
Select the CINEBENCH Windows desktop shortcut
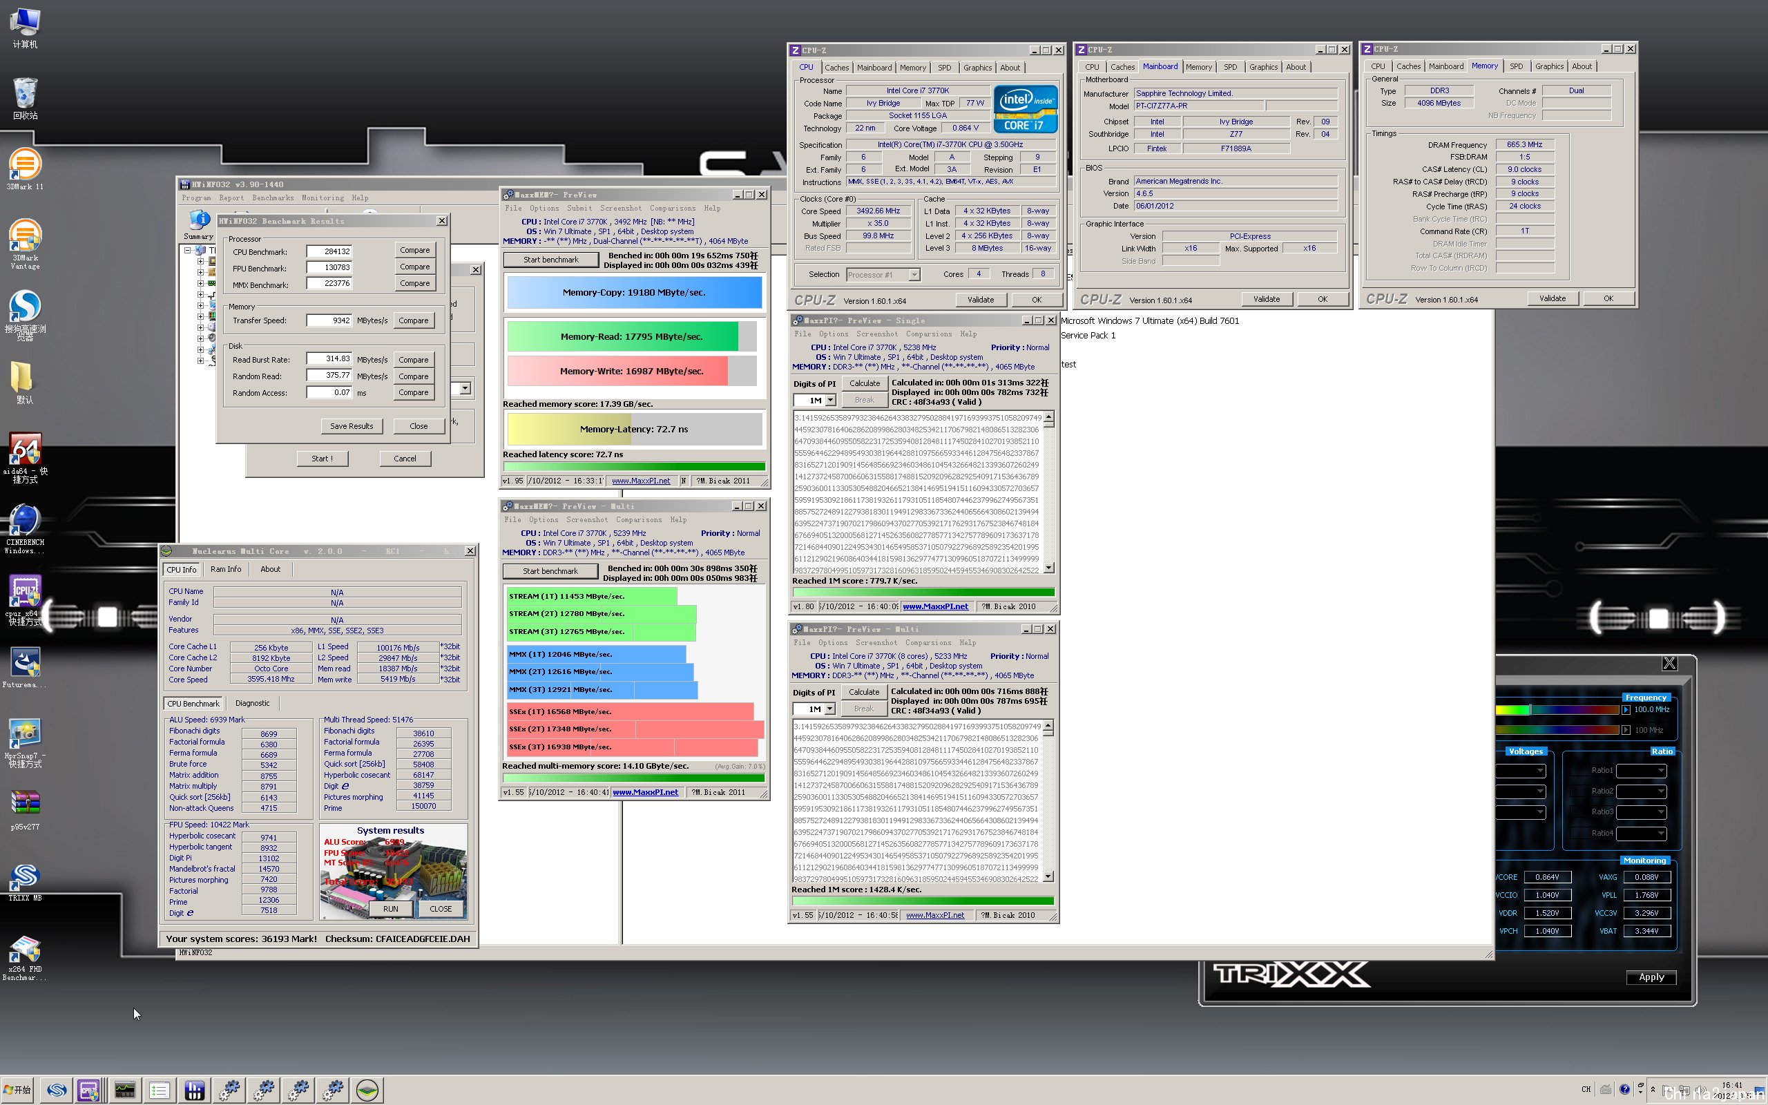point(25,528)
